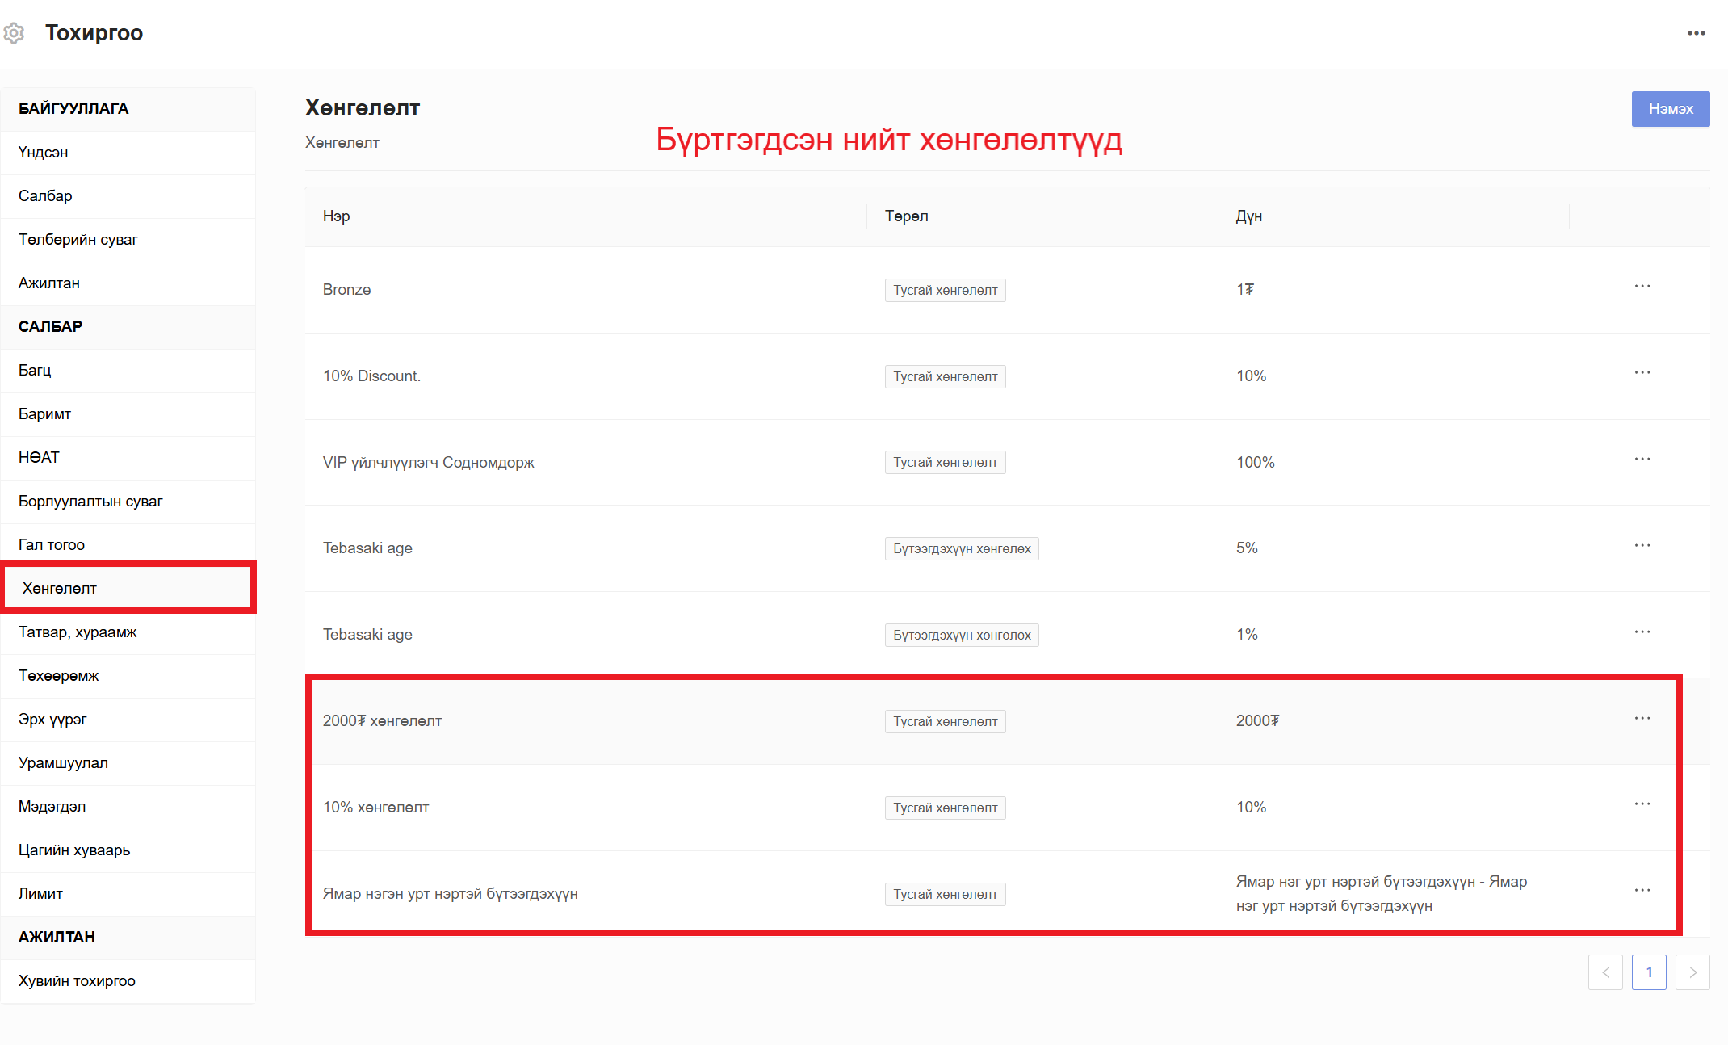
Task: Open Хөнгөлөлт in the sidebar menu
Action: 60,588
